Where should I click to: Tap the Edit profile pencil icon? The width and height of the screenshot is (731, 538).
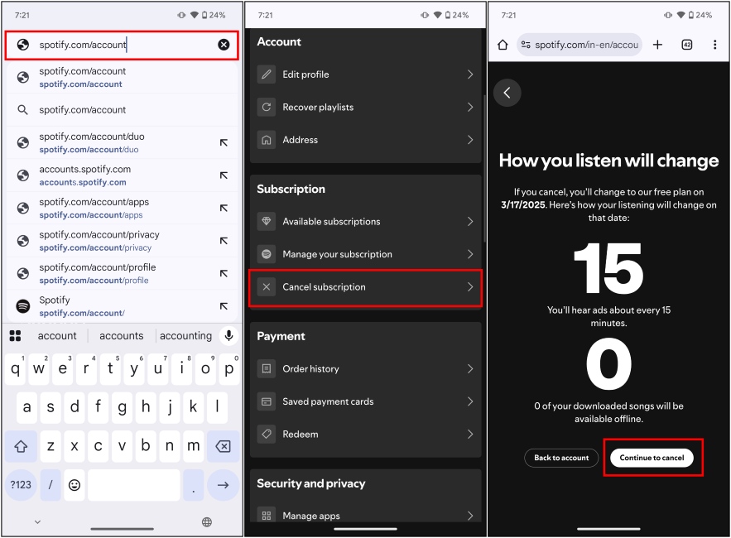pyautogui.click(x=267, y=74)
